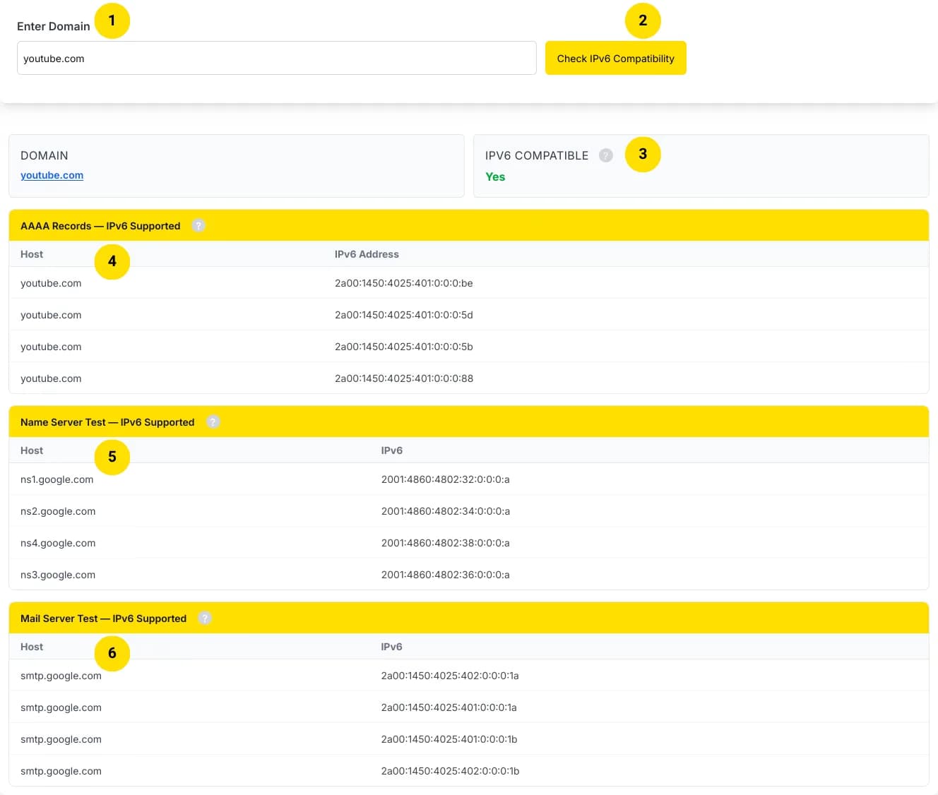Click the Mail Server Test — IPv6 Supported heading

tap(103, 618)
